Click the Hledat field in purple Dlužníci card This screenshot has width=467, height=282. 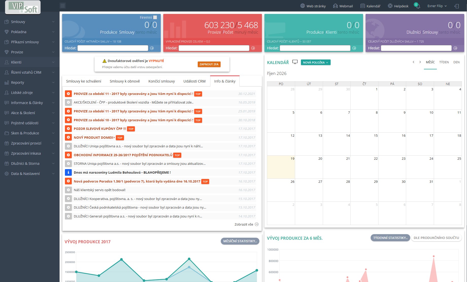(x=416, y=48)
